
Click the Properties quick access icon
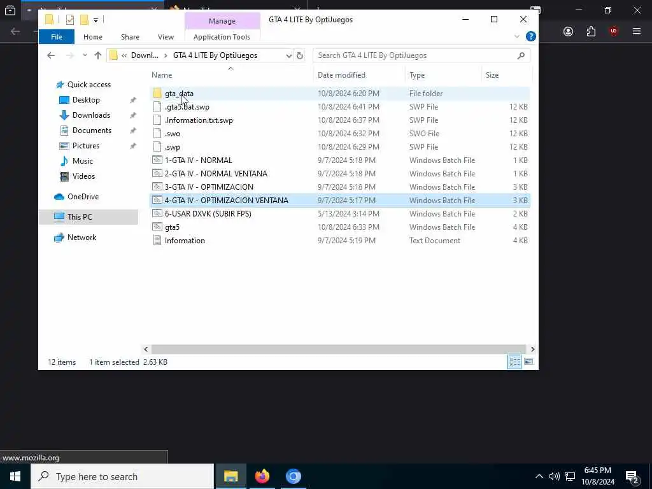70,20
